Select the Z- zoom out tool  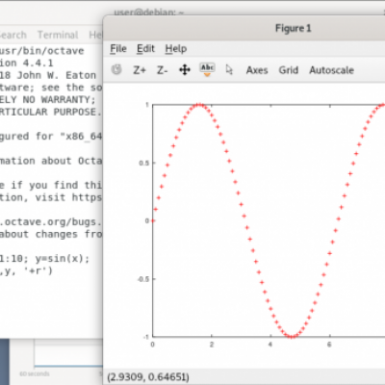click(162, 70)
